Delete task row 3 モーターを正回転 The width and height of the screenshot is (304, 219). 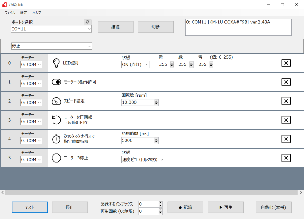coord(286,120)
